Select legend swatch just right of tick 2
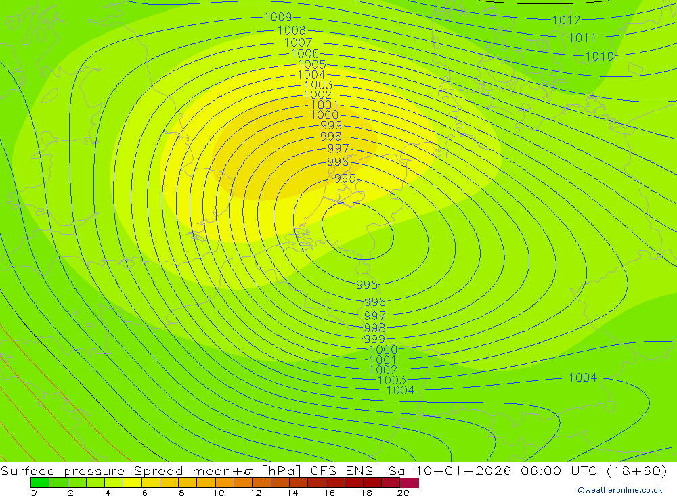This screenshot has width=677, height=496. (77, 482)
